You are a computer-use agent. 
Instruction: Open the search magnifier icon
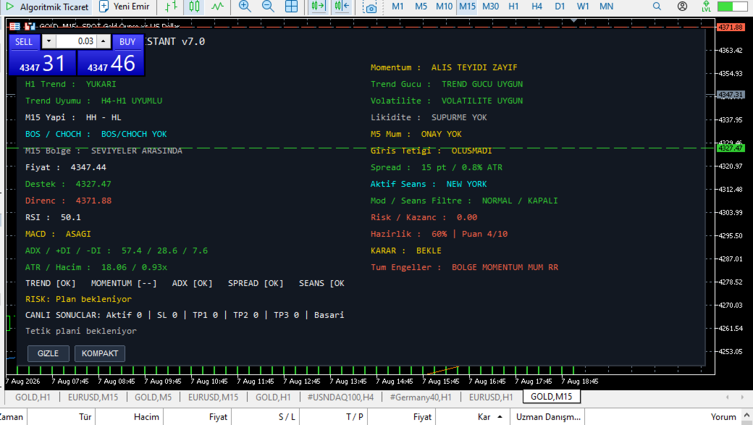(657, 7)
